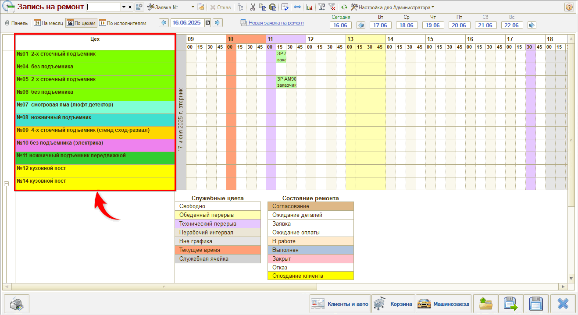Select the Пт 20.06 day tab
Screen dimensions: 578x315
pyautogui.click(x=459, y=25)
